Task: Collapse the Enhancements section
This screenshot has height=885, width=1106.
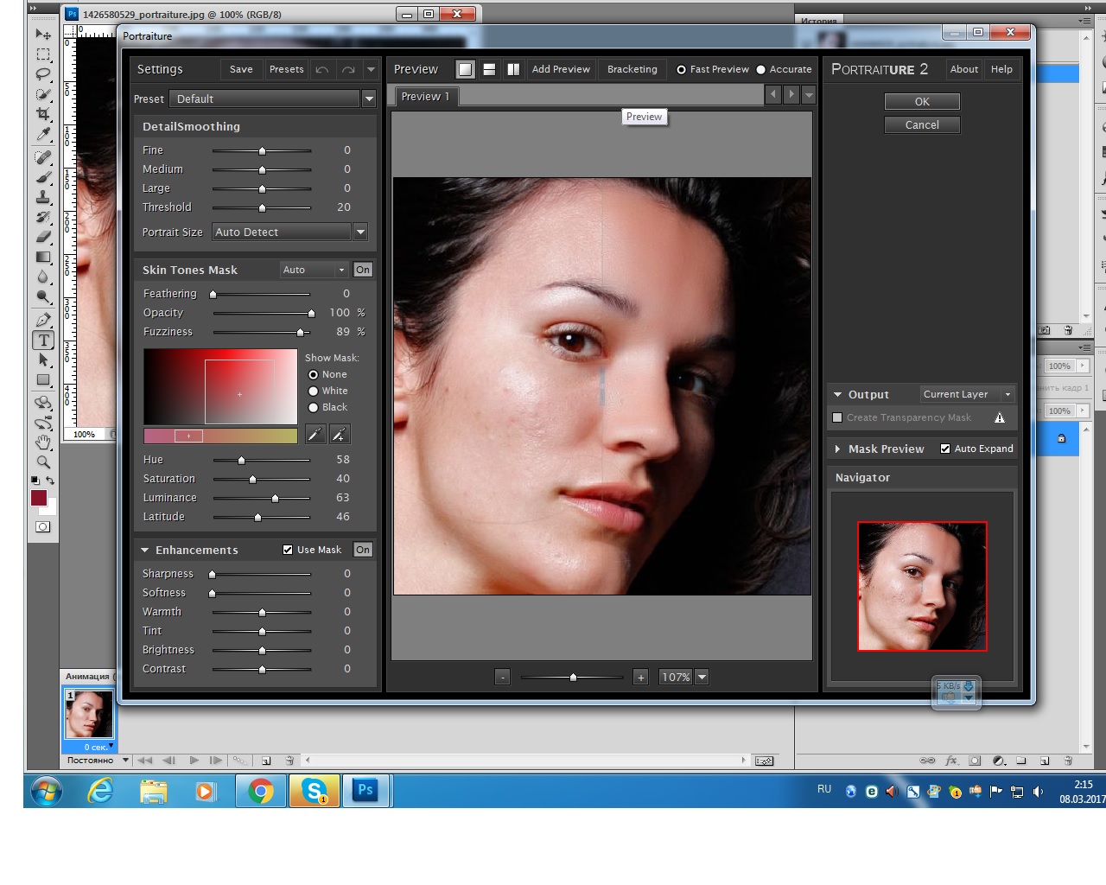Action: (145, 550)
